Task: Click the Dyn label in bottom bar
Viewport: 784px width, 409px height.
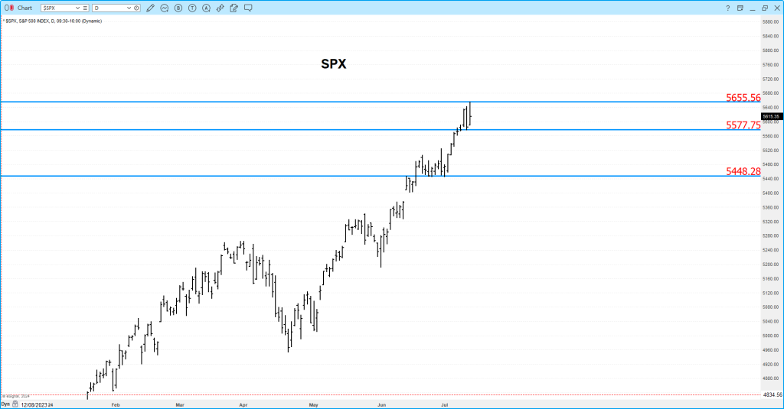Action: [5, 404]
